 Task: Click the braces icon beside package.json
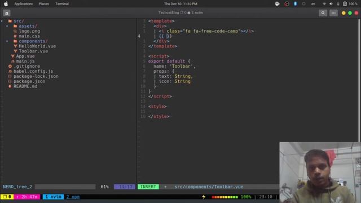point(10,81)
